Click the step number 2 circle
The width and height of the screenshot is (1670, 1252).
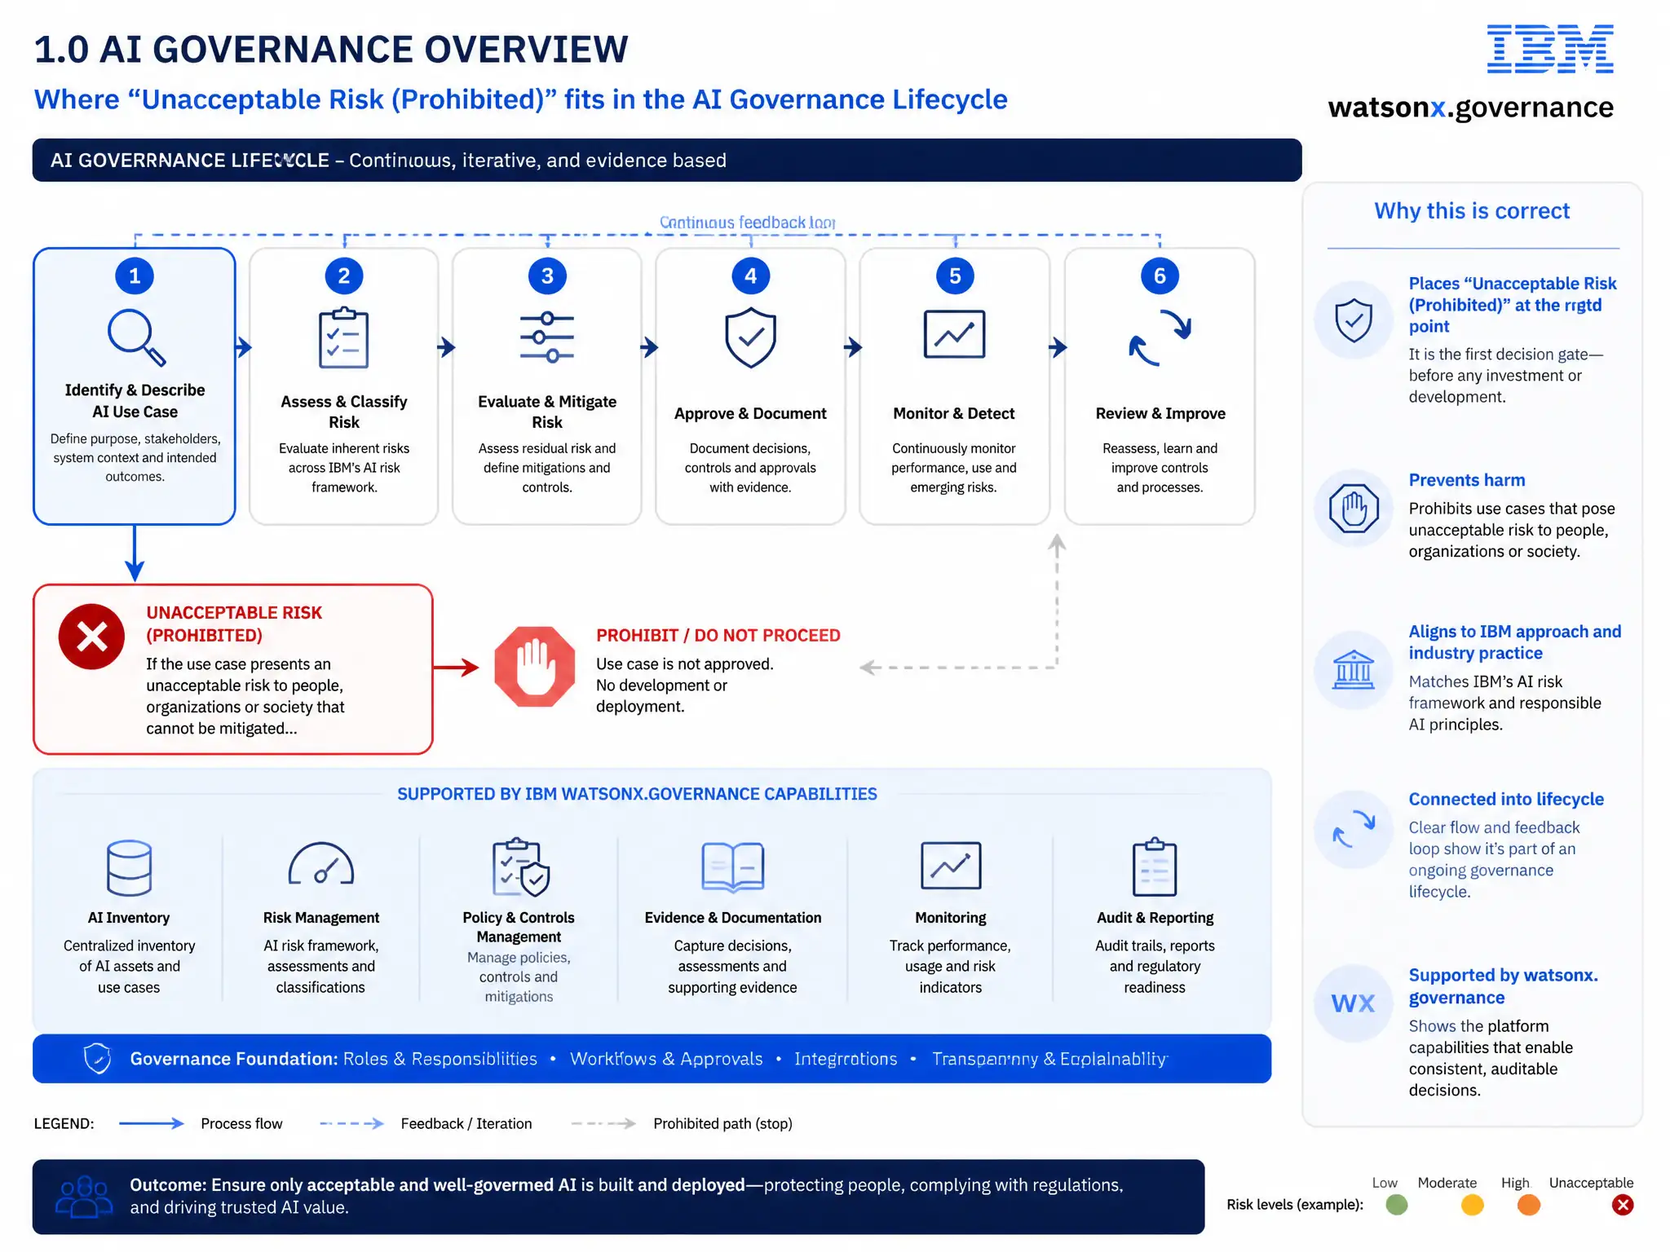point(343,276)
